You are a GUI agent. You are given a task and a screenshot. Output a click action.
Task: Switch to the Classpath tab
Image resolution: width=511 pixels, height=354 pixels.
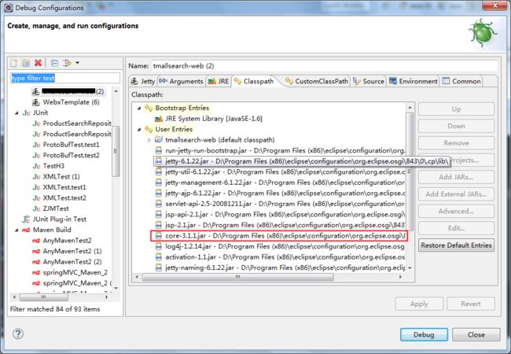coord(254,81)
